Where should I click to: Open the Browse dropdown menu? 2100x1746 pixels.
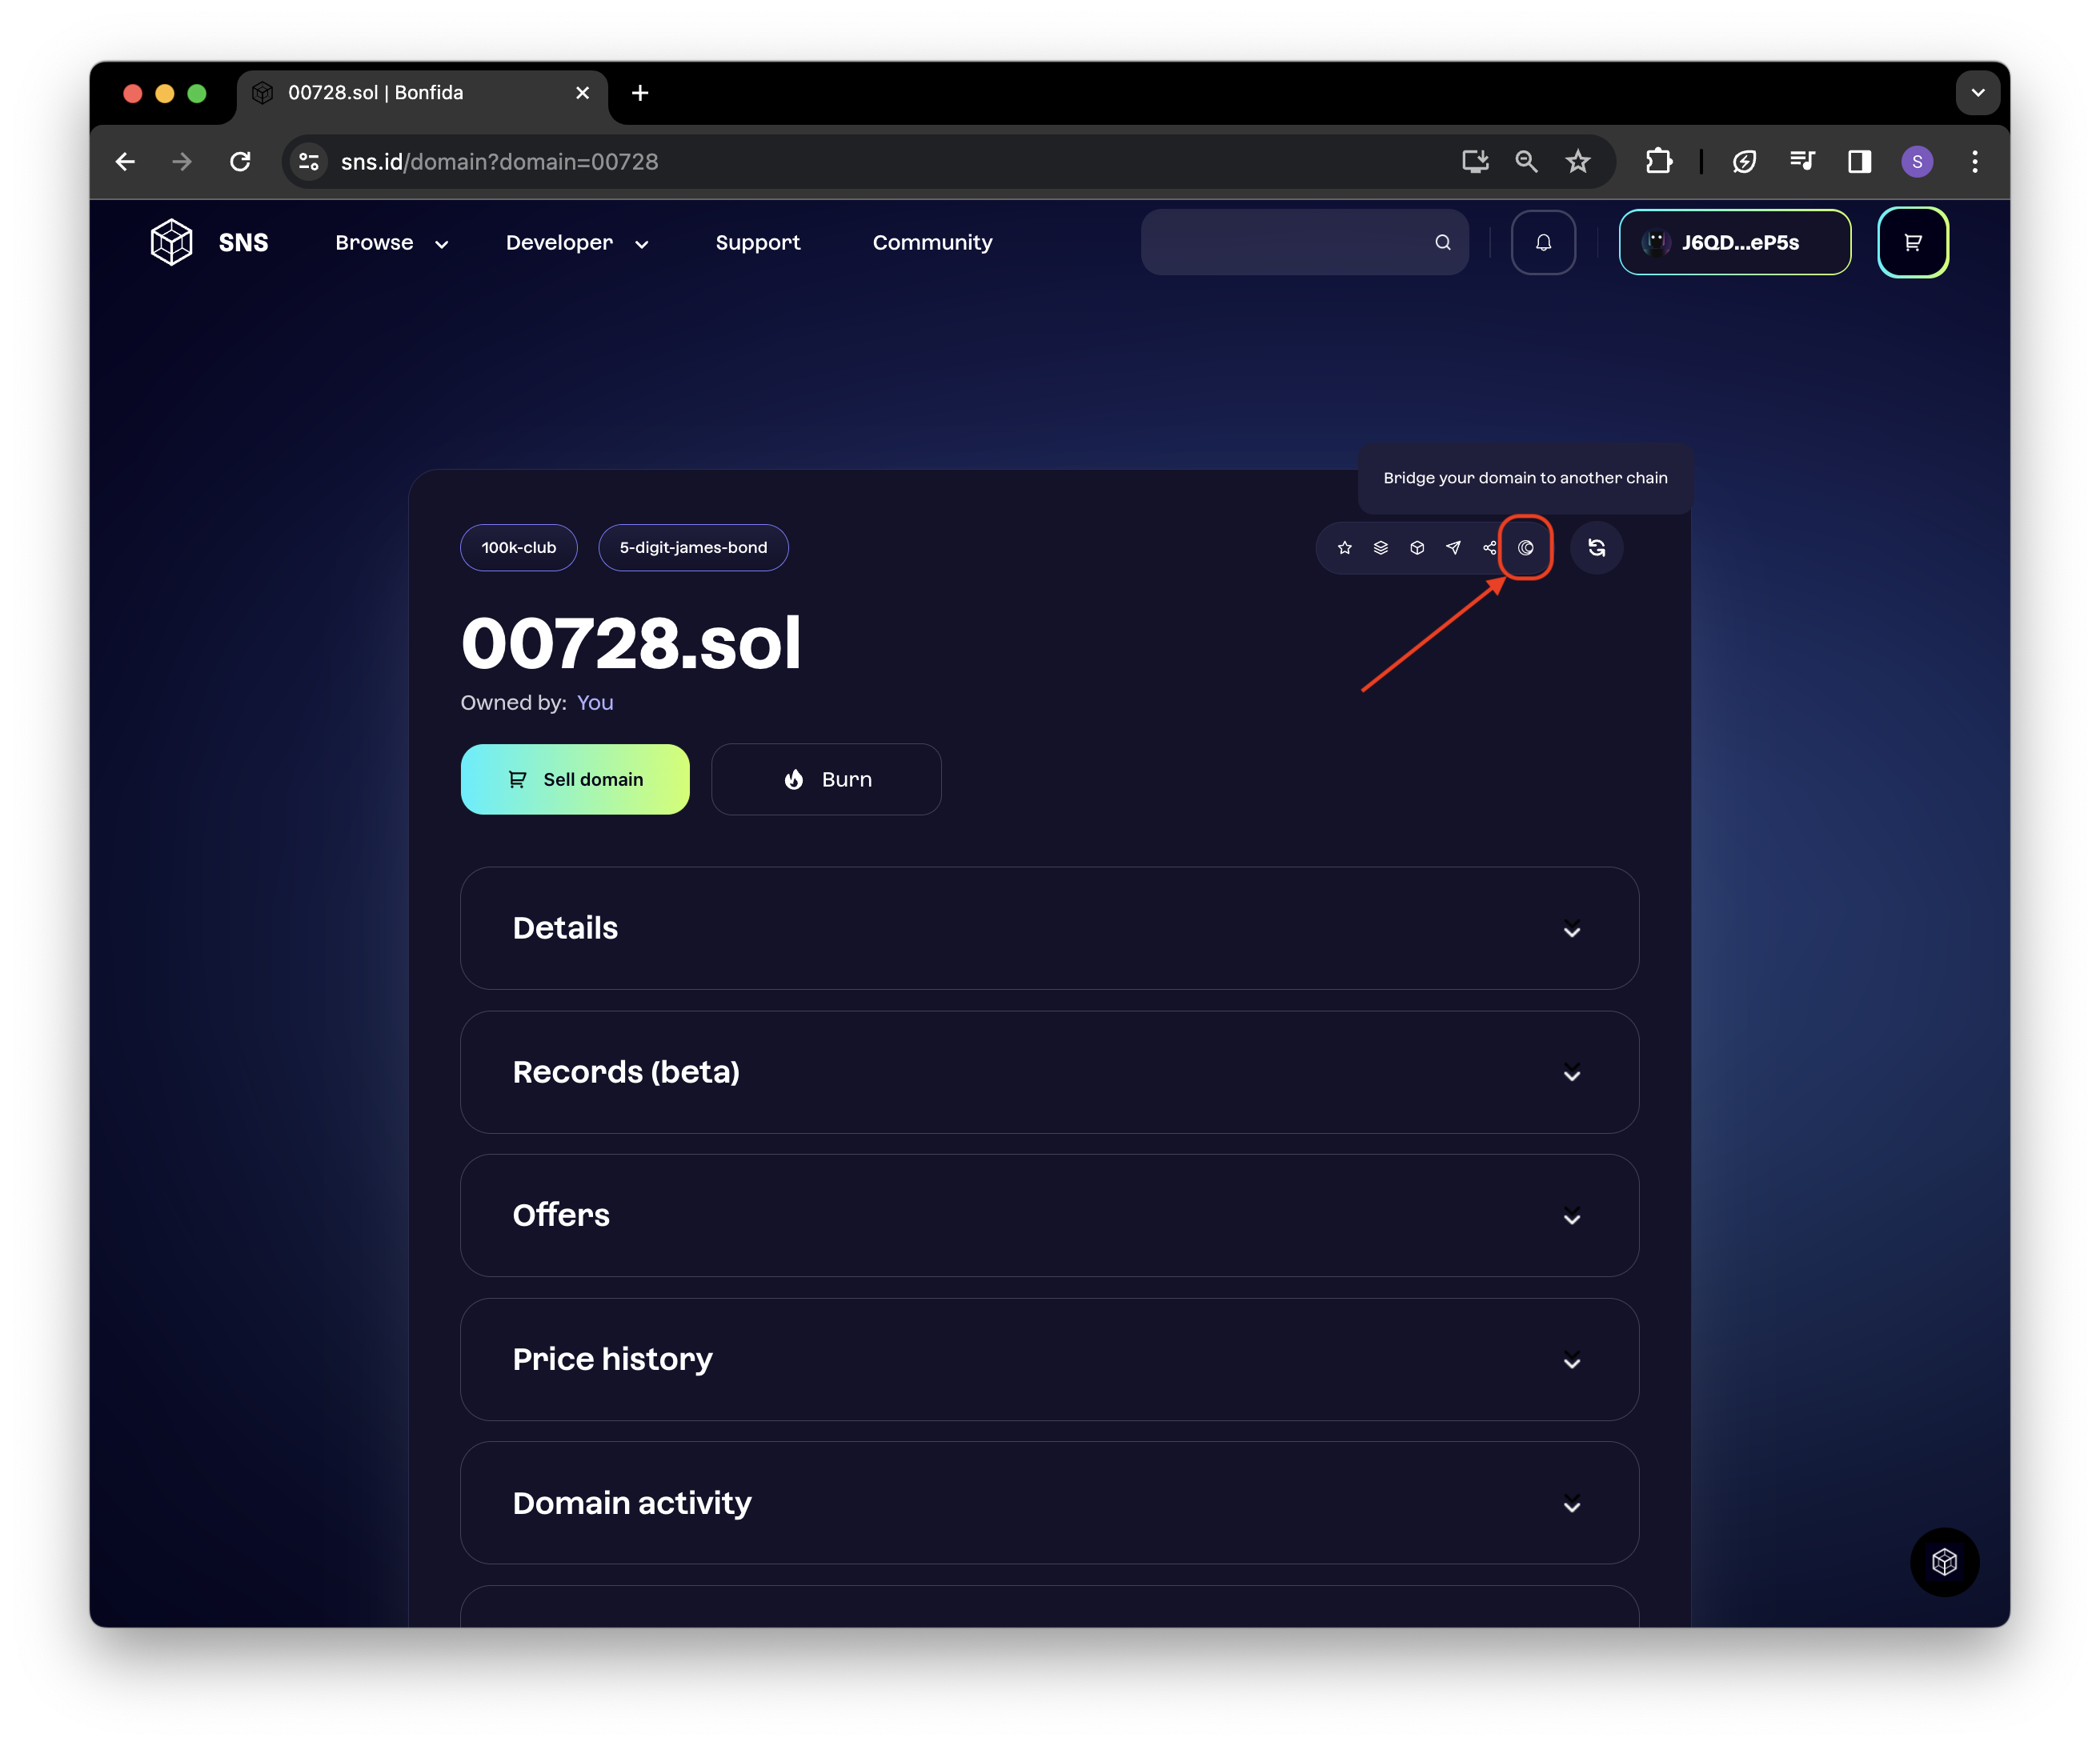pyautogui.click(x=392, y=243)
